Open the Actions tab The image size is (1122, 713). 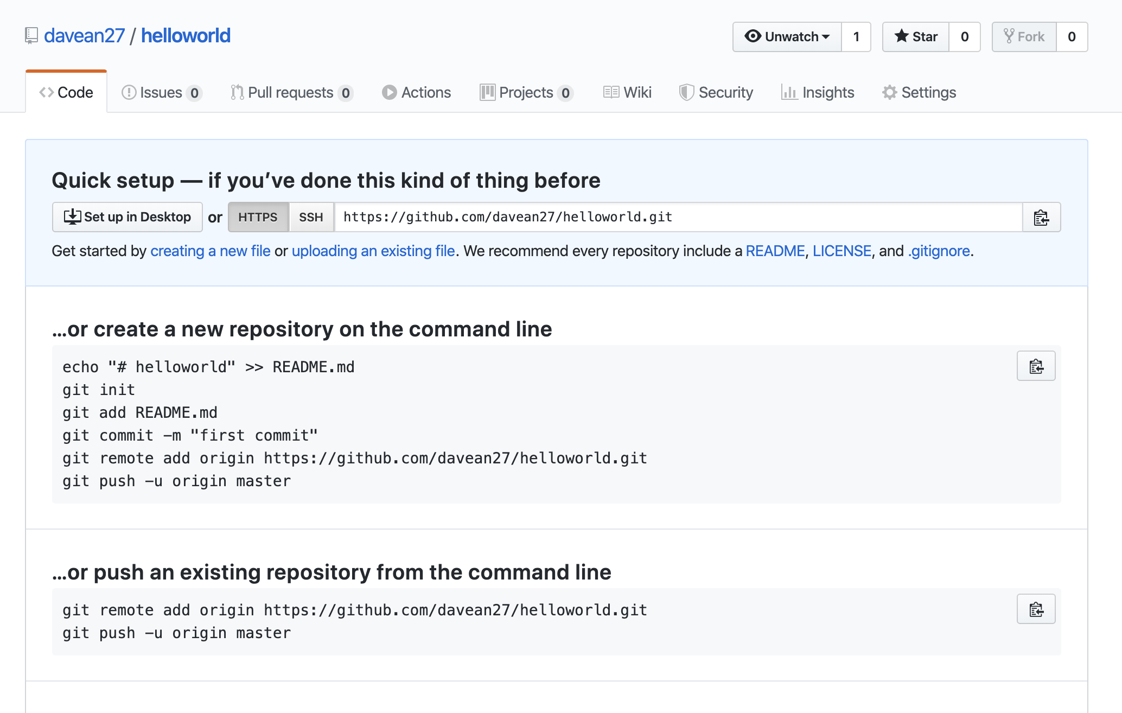tap(417, 93)
